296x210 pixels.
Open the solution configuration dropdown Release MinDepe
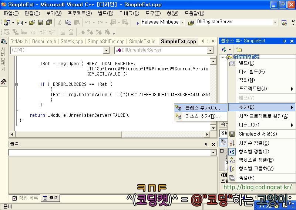(182, 22)
